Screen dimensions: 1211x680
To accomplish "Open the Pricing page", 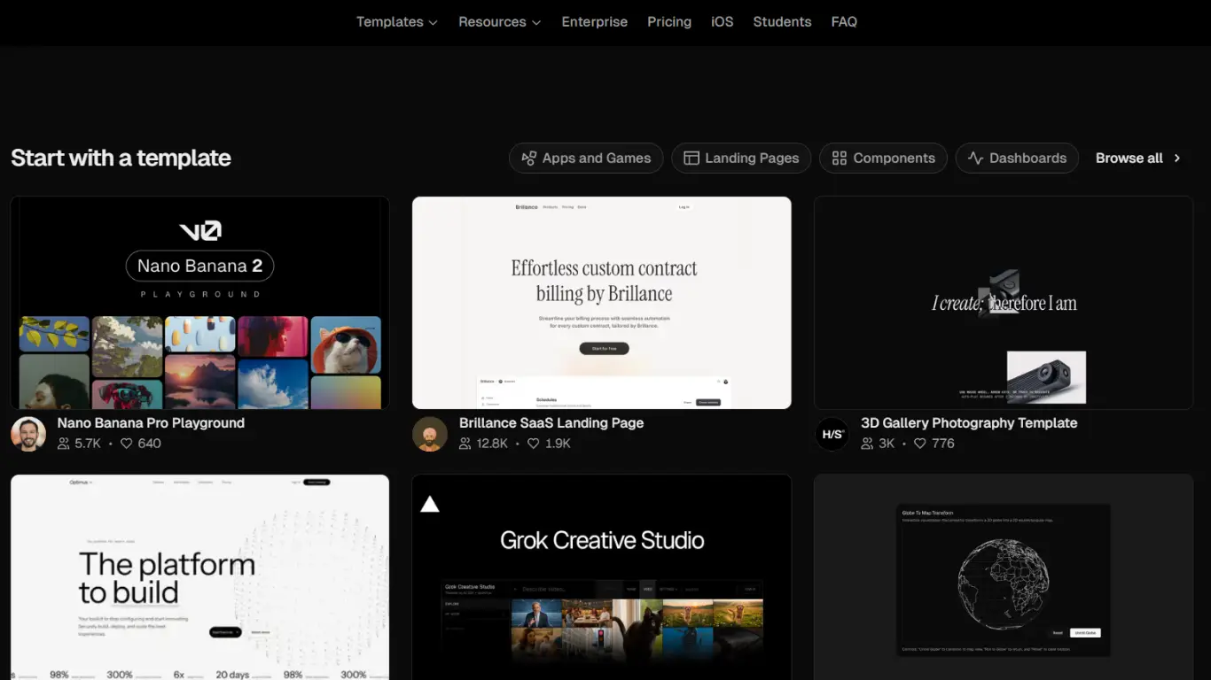I will tap(669, 22).
